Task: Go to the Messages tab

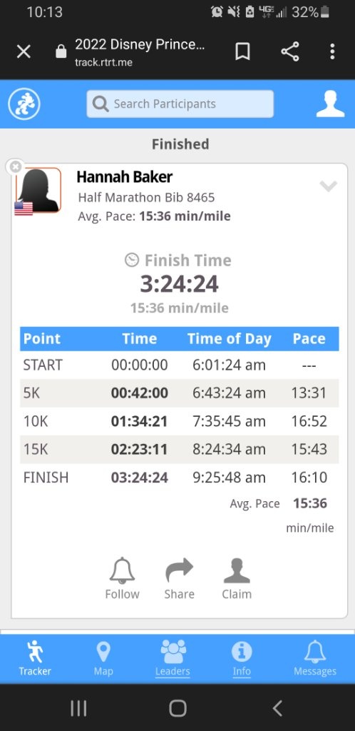Action: tap(315, 659)
